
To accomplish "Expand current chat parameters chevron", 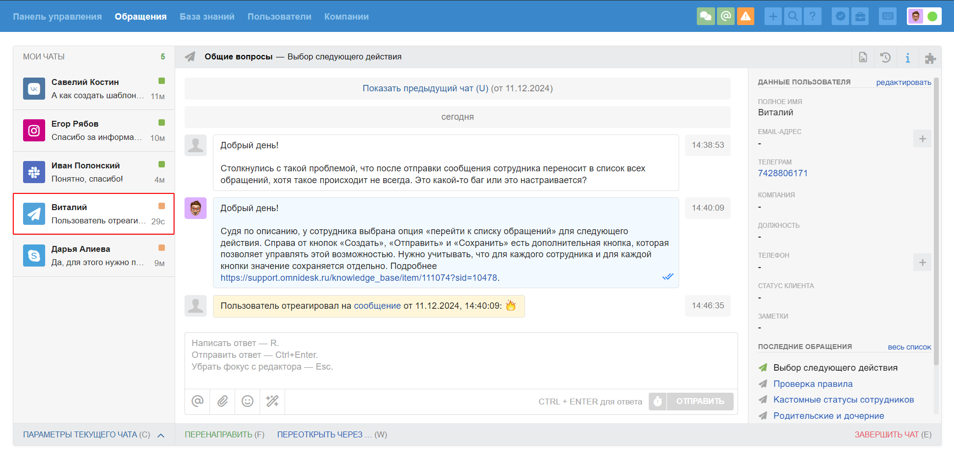I will coord(161,435).
